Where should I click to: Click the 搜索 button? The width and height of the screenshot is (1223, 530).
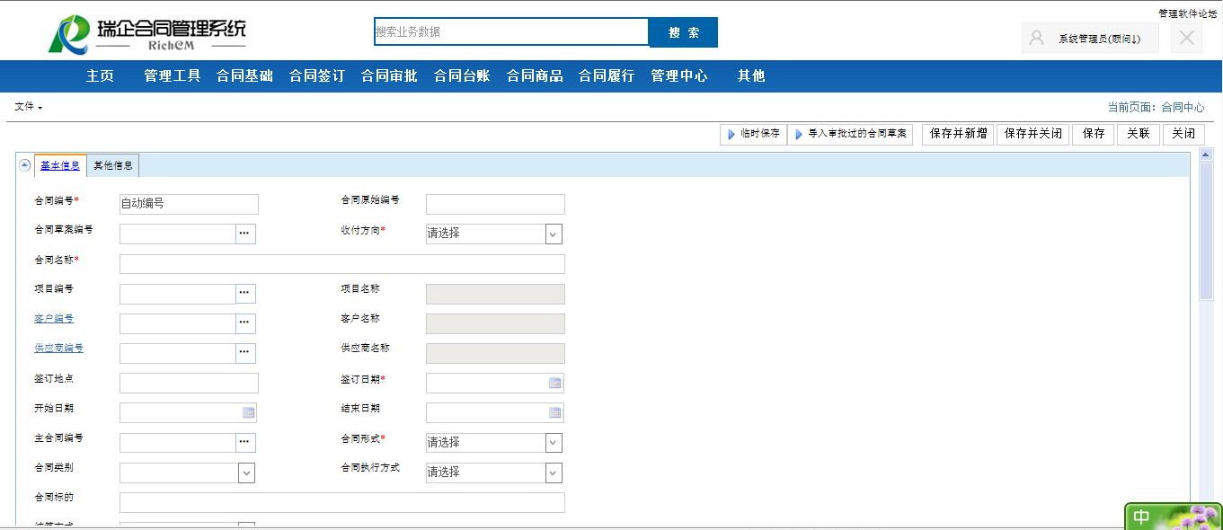(x=683, y=32)
